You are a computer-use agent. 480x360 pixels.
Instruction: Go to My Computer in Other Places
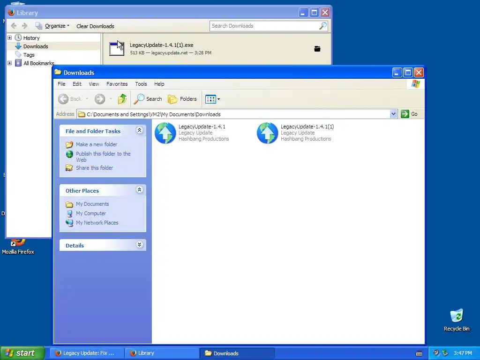pyautogui.click(x=91, y=213)
